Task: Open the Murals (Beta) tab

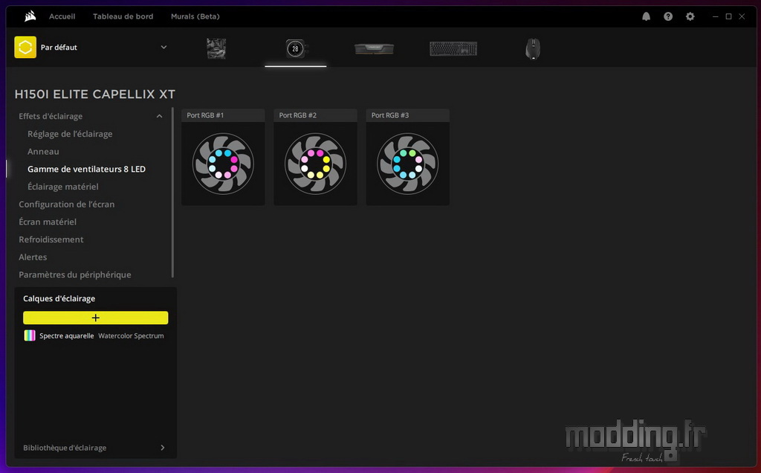Action: click(195, 16)
